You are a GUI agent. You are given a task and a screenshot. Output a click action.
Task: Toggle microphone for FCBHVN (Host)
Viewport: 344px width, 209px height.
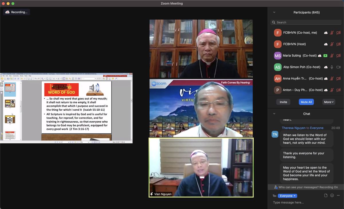point(332,44)
